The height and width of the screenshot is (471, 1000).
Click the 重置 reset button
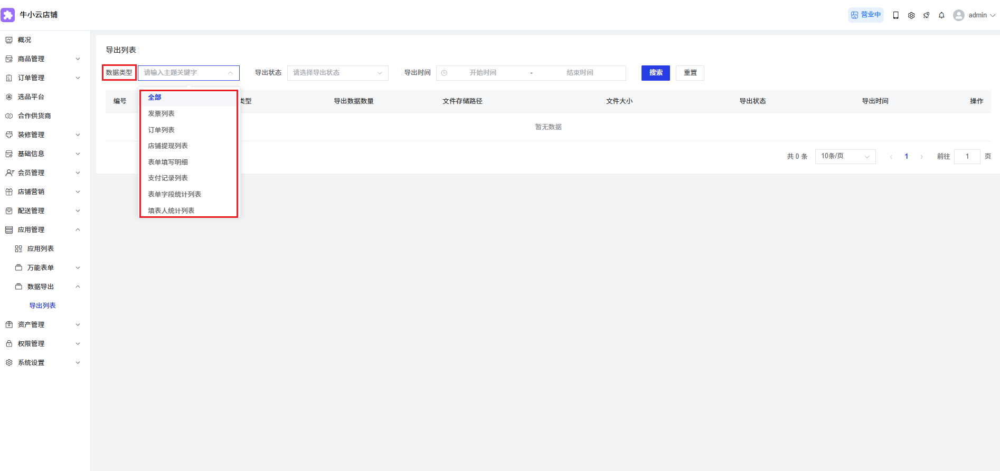pyautogui.click(x=690, y=73)
